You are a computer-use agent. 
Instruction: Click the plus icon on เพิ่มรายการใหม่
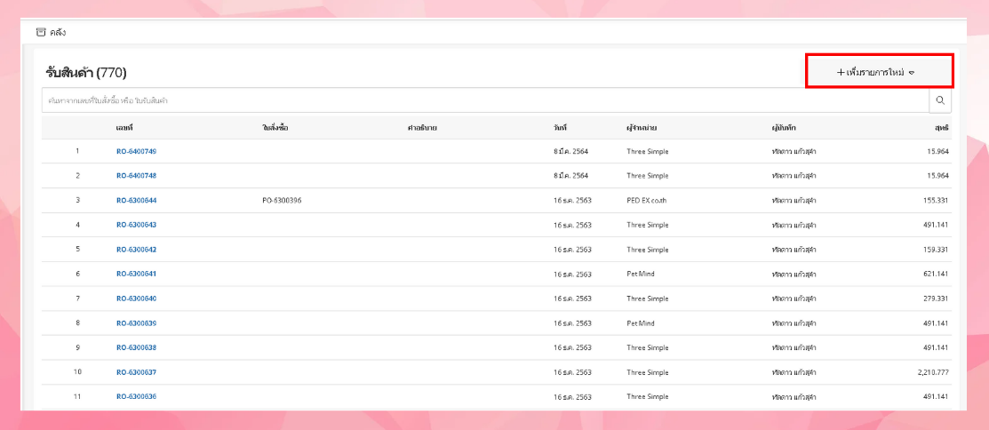coord(841,72)
